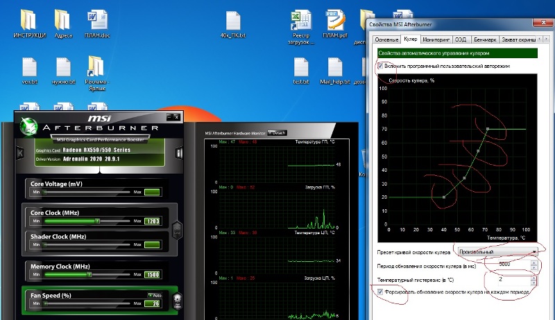
Task: Select the ПЛАН.doc Word file icon
Action: pos(97,24)
